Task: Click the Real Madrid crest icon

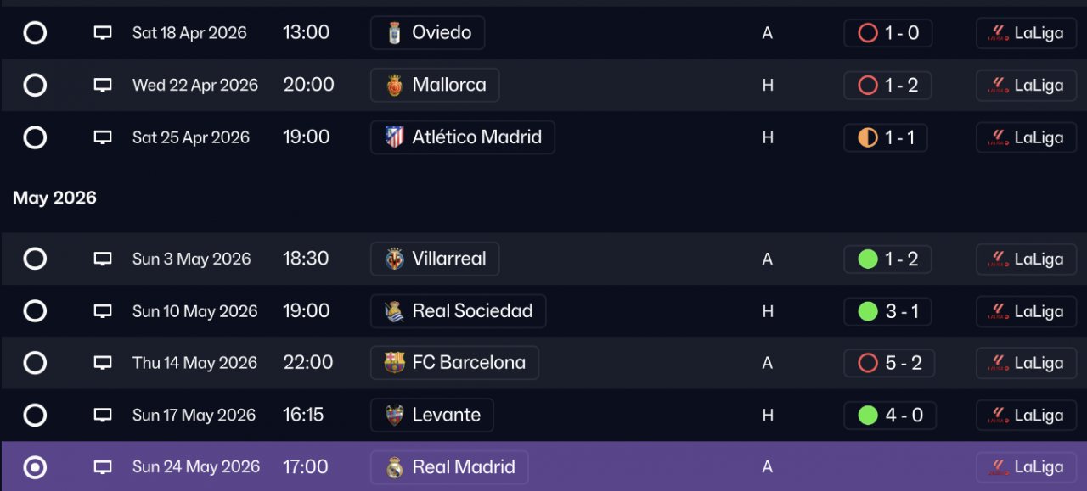Action: click(x=395, y=467)
